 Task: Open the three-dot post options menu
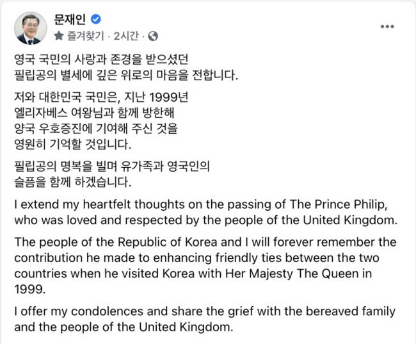point(387,26)
